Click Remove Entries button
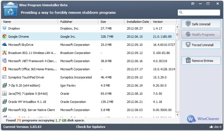Viewport: 224px width, 131px height. pos(201,60)
